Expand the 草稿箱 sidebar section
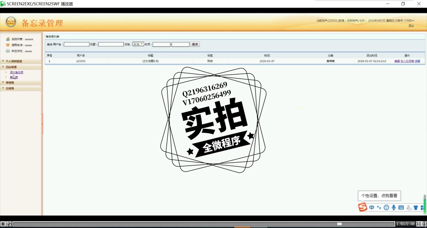The height and width of the screenshot is (228, 427). (x=21, y=82)
